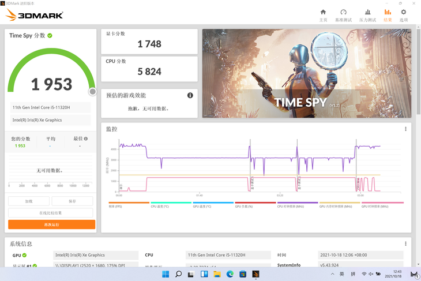Open the Stress Tests (压力测试) tab
Image resolution: width=421 pixels, height=281 pixels.
pyautogui.click(x=367, y=16)
